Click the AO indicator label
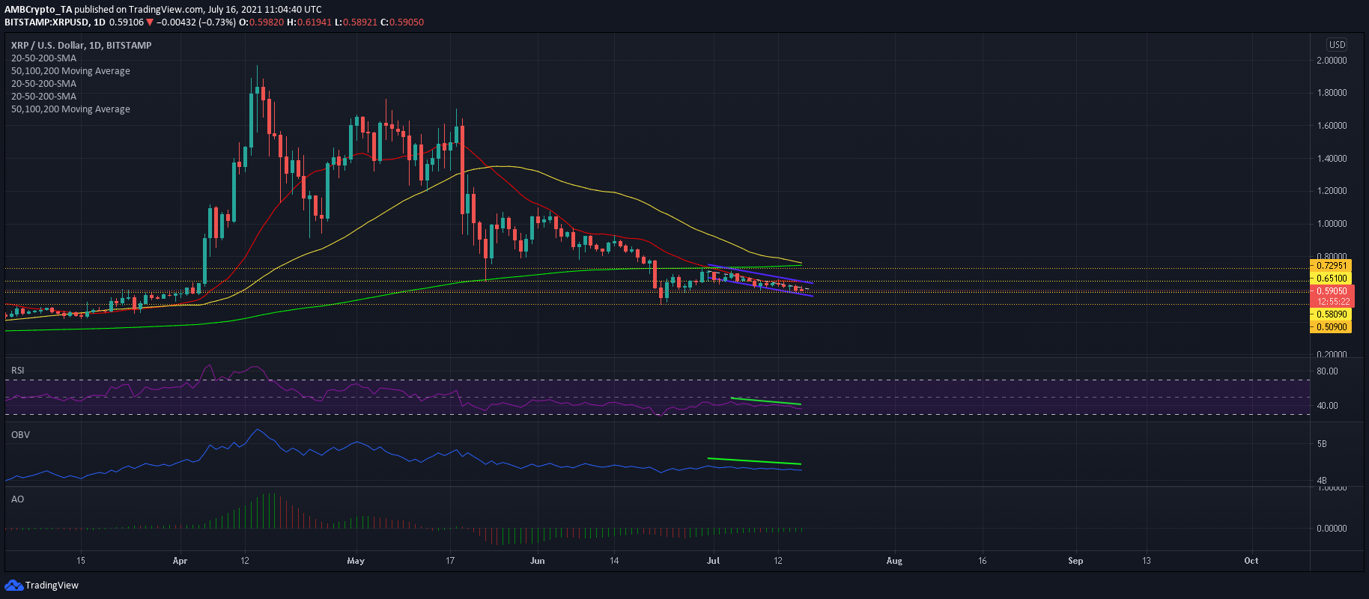The image size is (1369, 599). pos(17,499)
